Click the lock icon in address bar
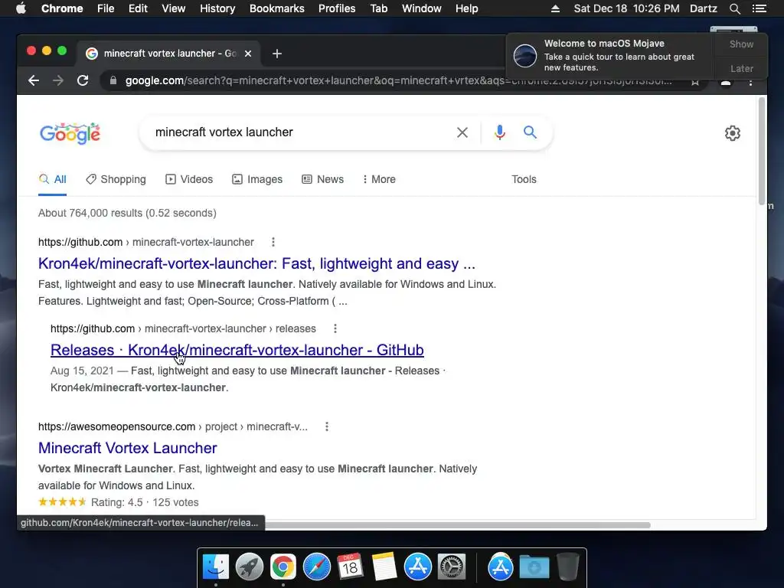784x588 pixels. click(x=113, y=80)
